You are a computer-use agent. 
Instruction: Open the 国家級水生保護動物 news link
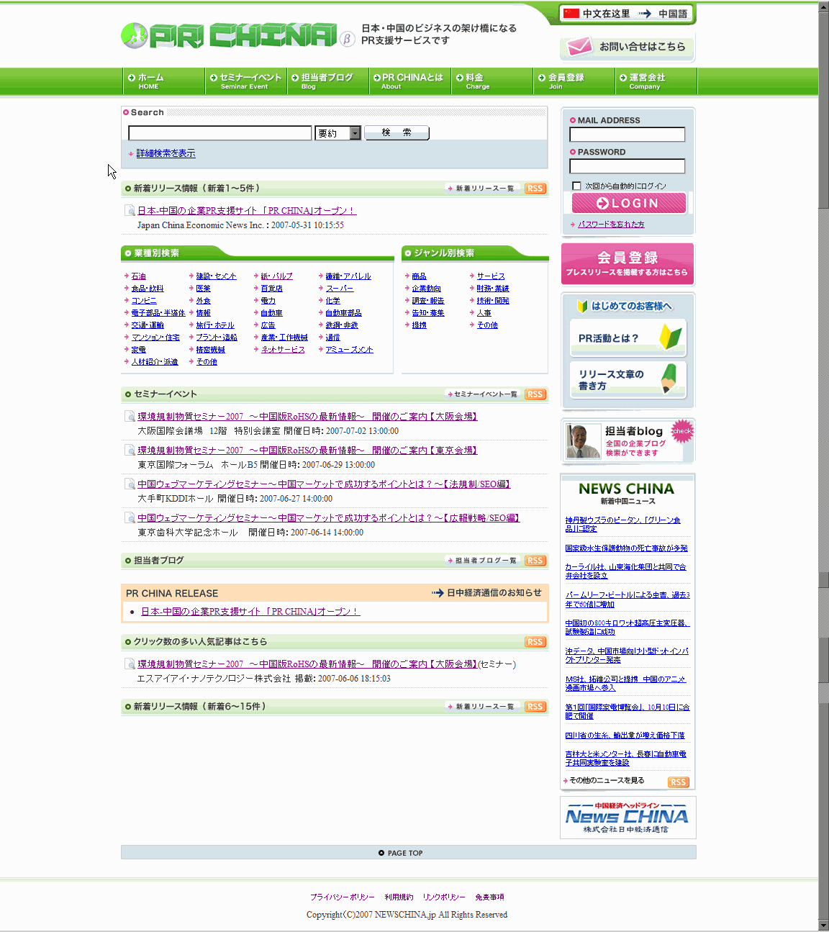626,548
